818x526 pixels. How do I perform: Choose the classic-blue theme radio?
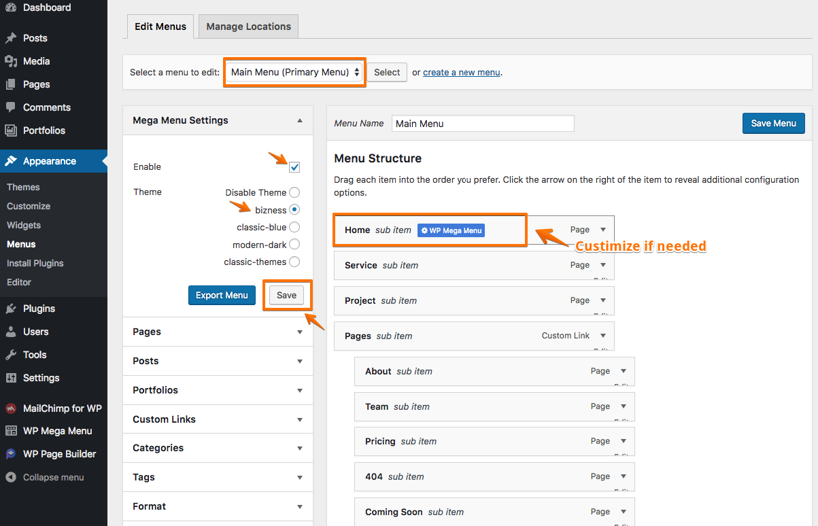[294, 227]
